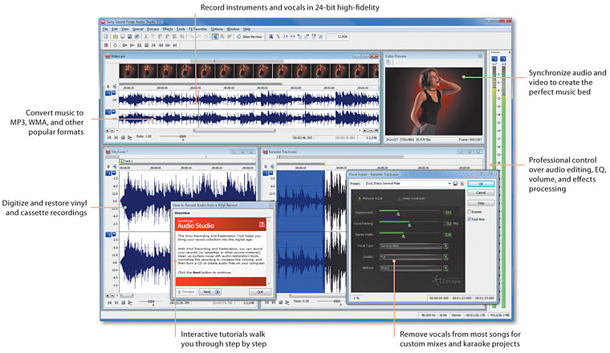
Task: Click the Vocal Panning slider
Action: (409, 224)
